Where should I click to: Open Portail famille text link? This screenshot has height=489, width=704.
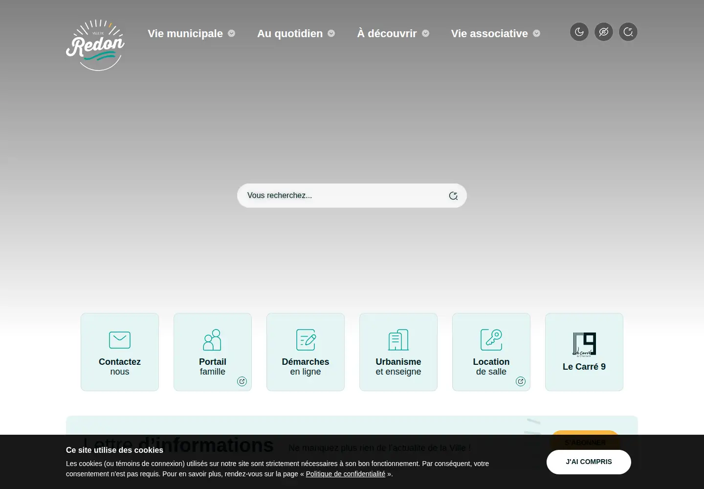[x=213, y=367]
